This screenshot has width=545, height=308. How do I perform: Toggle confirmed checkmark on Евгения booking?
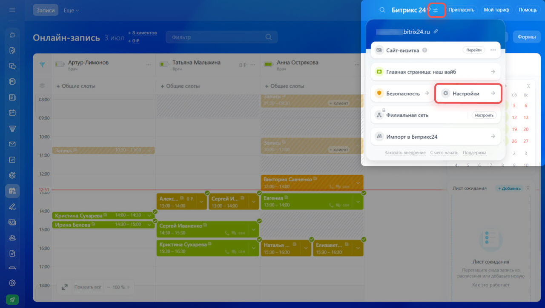pyautogui.click(x=363, y=193)
